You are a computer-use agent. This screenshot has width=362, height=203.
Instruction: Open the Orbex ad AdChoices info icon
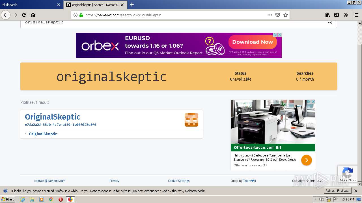pyautogui.click(x=275, y=35)
